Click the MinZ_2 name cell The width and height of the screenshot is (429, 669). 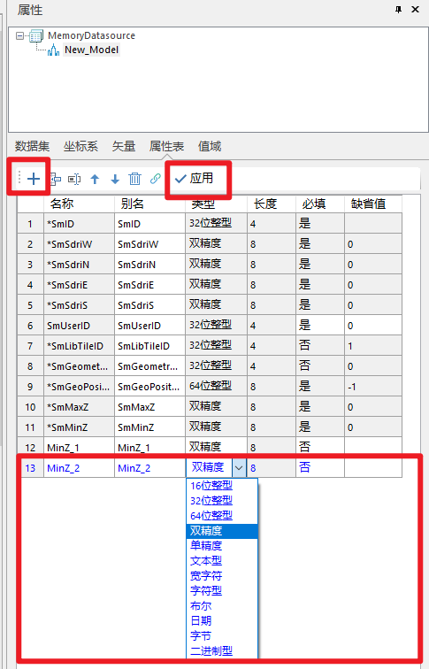tap(79, 468)
